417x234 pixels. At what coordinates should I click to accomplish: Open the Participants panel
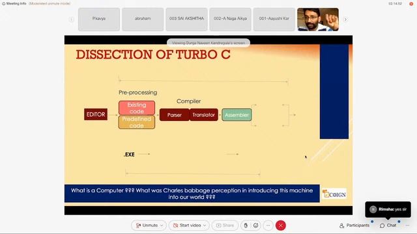(x=354, y=226)
